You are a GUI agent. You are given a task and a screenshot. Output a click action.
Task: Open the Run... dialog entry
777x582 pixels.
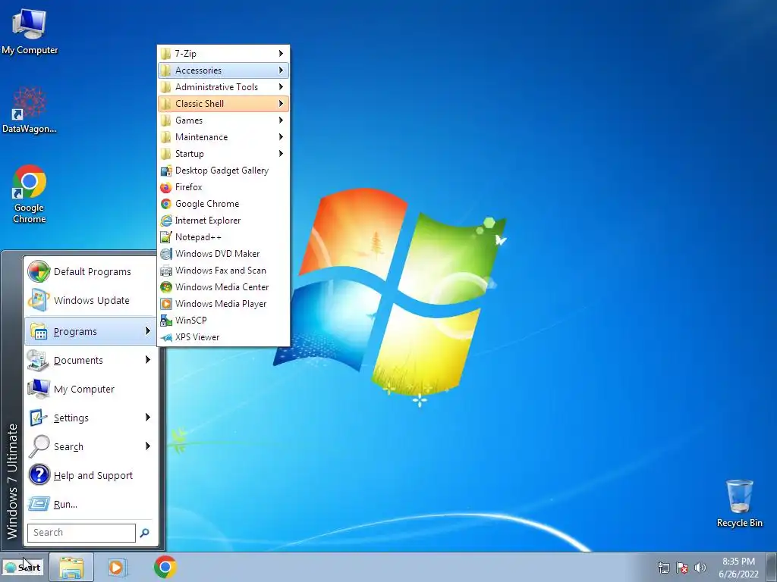[x=91, y=504]
